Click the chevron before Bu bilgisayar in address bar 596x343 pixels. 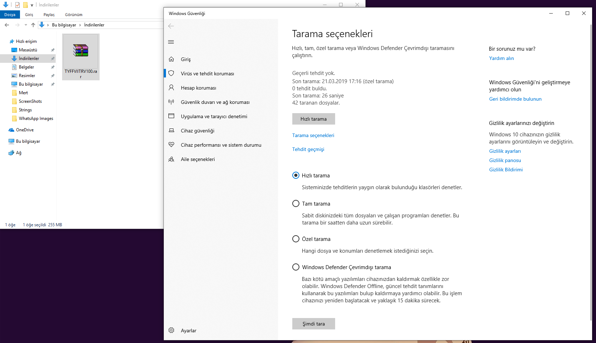pos(48,25)
